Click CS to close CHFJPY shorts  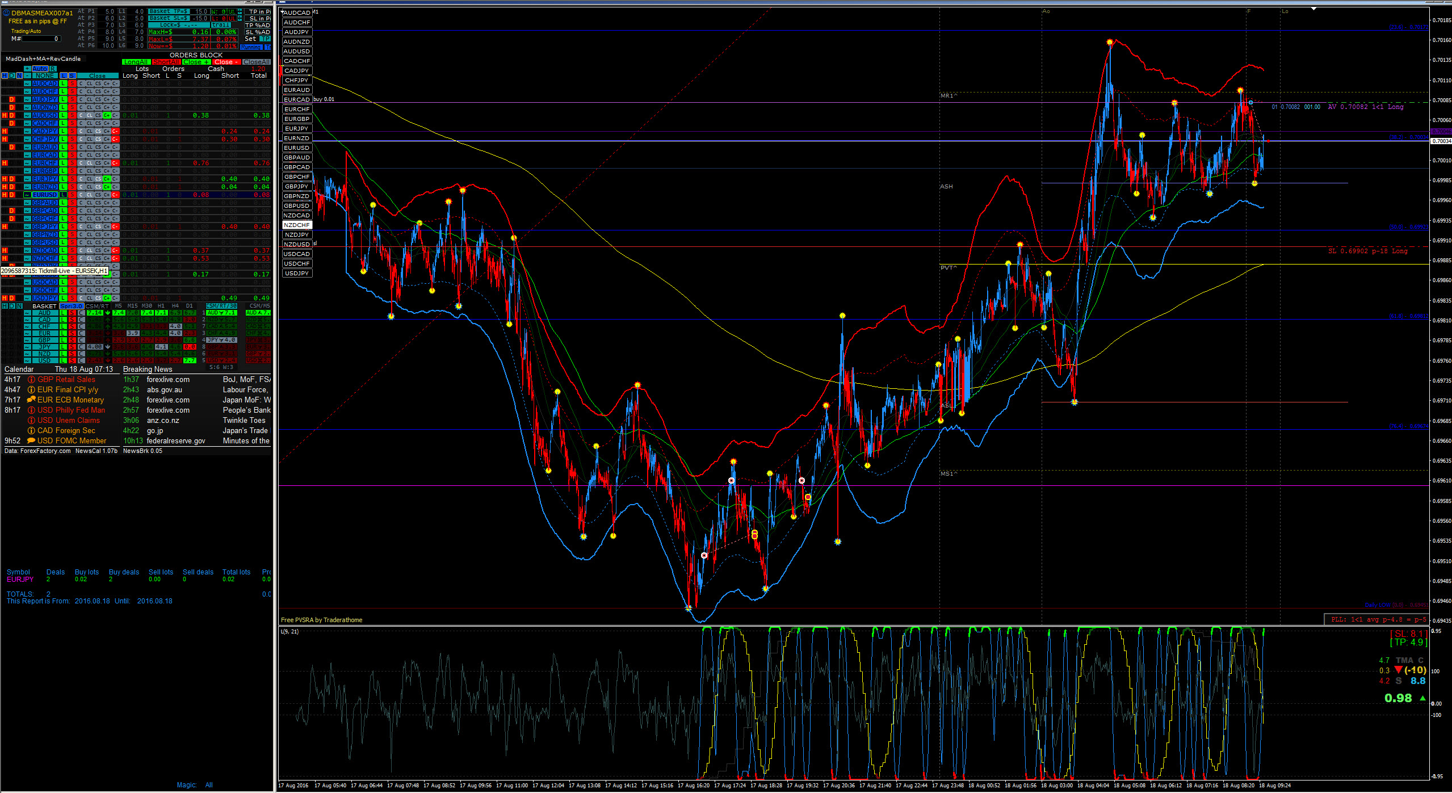[x=98, y=139]
